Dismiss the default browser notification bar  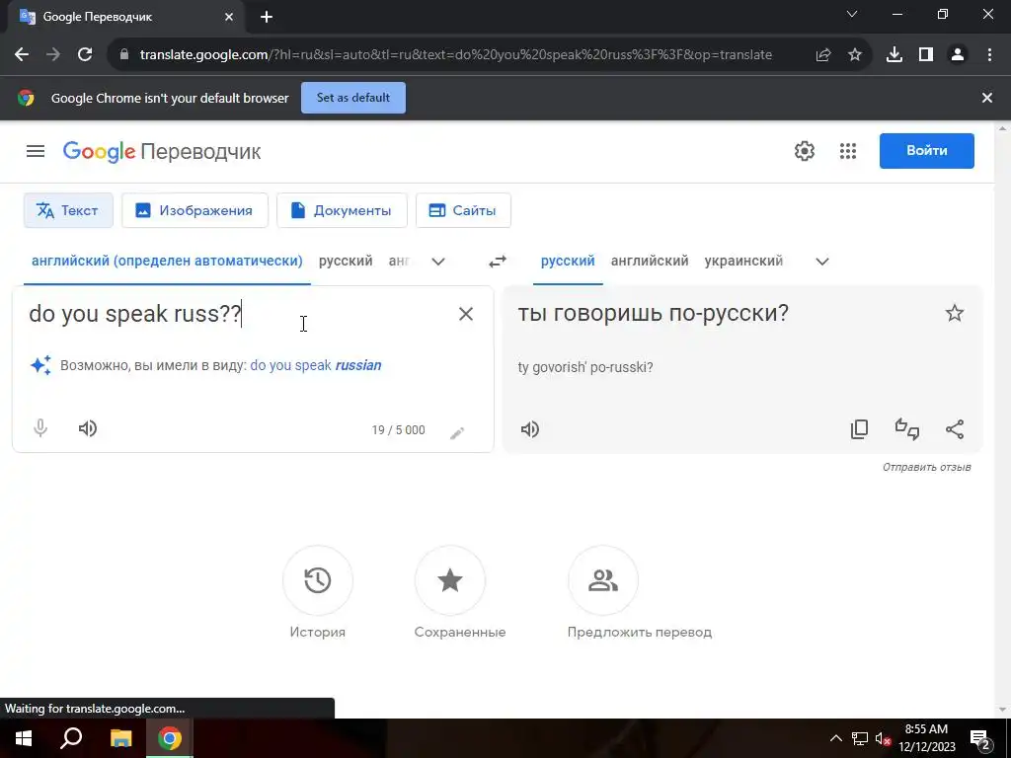pyautogui.click(x=987, y=98)
